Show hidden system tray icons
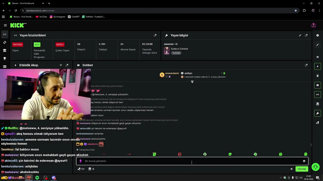The height and width of the screenshot is (181, 323). tap(281, 178)
